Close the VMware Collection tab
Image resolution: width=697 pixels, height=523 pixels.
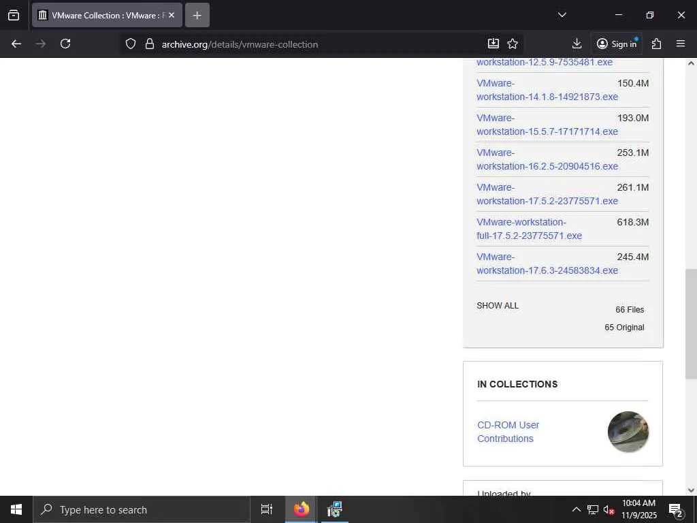pyautogui.click(x=172, y=15)
